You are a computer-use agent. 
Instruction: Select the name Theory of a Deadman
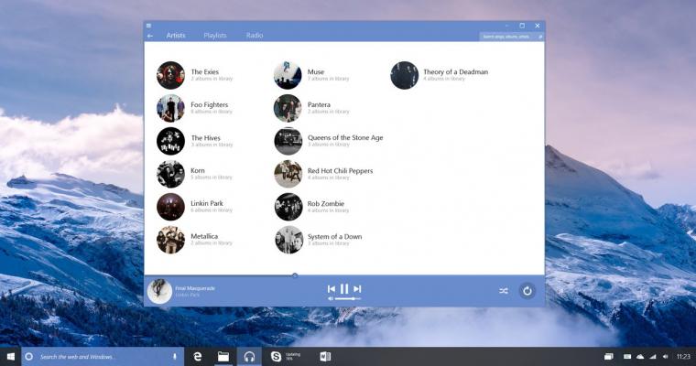tap(455, 72)
